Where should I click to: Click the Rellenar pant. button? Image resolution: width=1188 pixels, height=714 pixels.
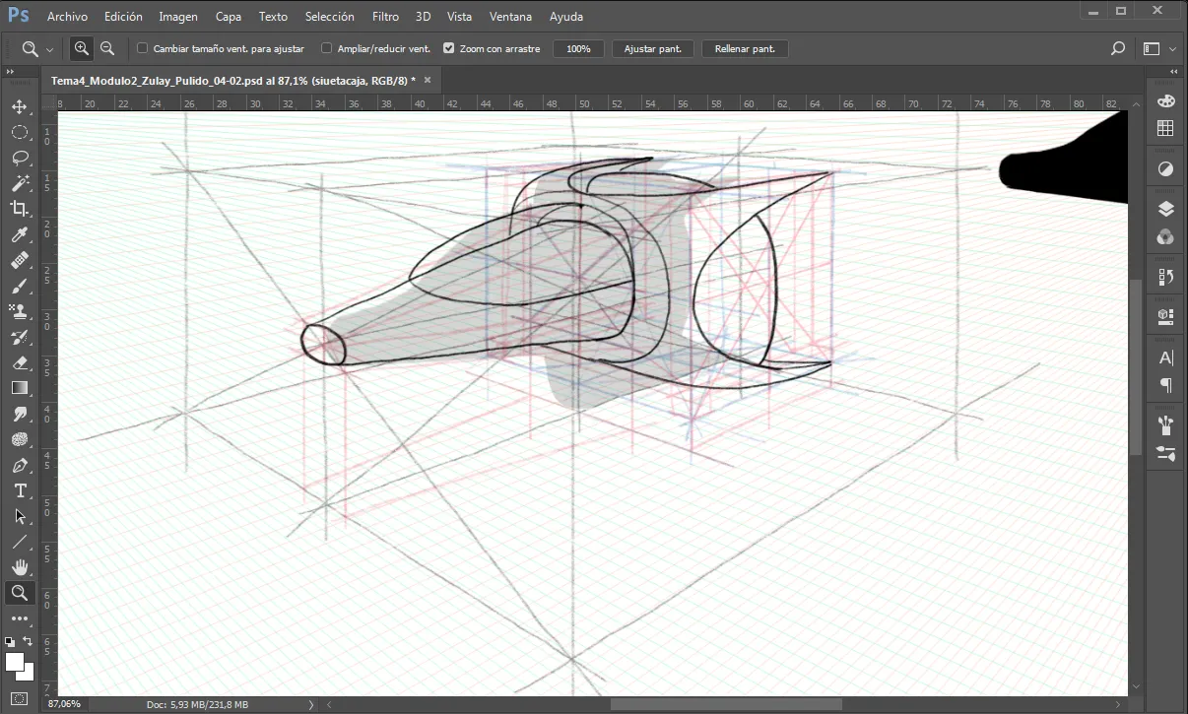745,48
